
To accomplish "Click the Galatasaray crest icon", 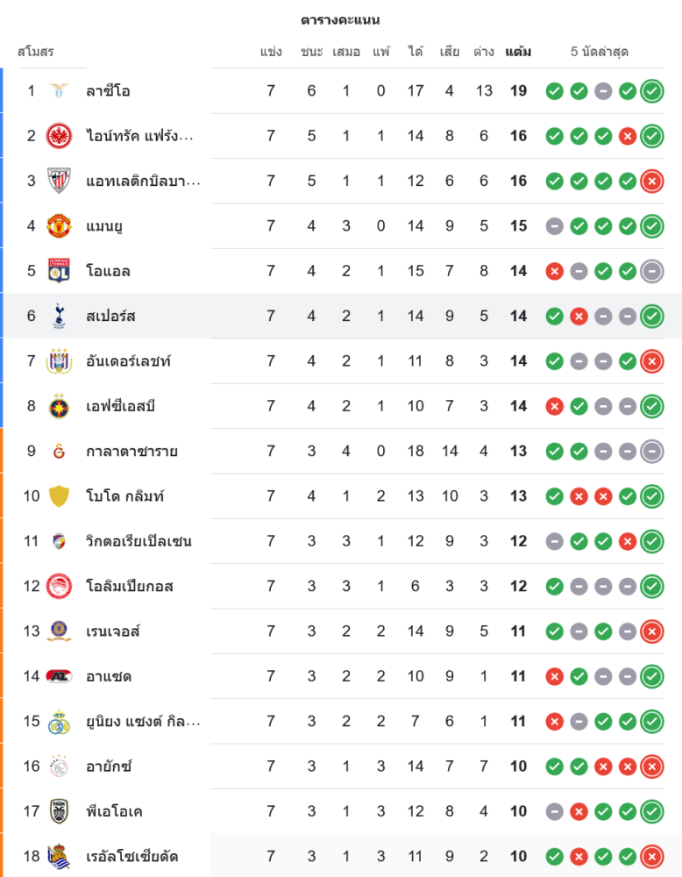I will click(x=59, y=451).
